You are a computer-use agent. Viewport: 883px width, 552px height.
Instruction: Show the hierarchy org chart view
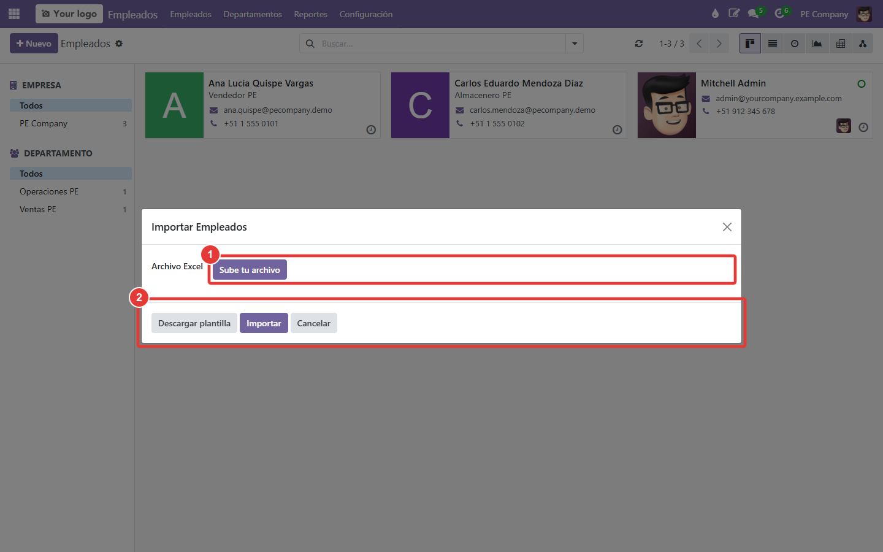coord(863,44)
